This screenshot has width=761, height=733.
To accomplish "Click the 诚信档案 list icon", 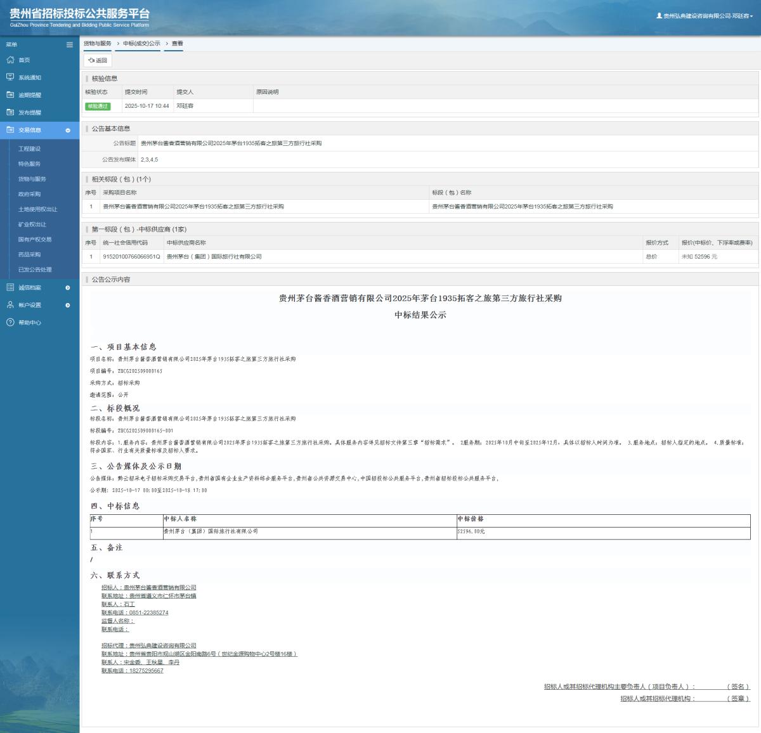I will pos(10,288).
